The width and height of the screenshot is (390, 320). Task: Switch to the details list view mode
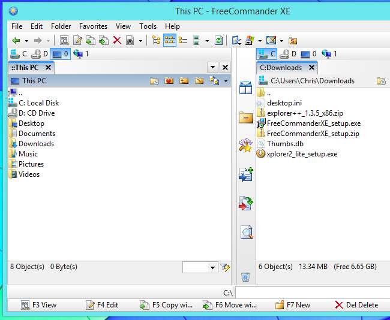click(x=183, y=41)
